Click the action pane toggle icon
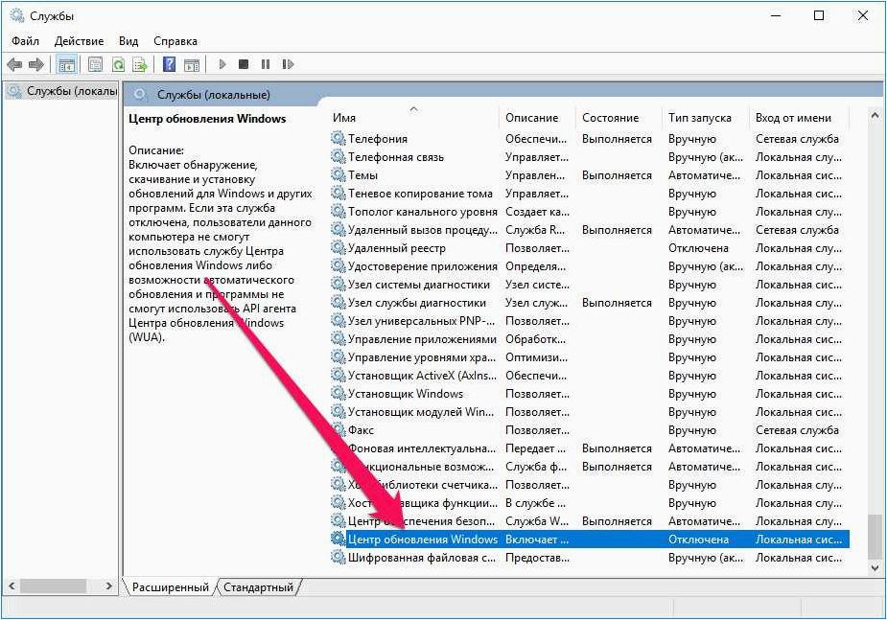Screen dimensions: 887x620 (192, 64)
